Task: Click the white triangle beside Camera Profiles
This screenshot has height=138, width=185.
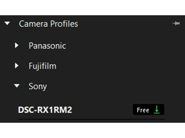Action: 7,23
